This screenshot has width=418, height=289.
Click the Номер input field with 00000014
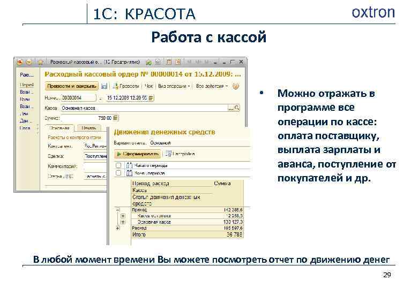(x=79, y=98)
